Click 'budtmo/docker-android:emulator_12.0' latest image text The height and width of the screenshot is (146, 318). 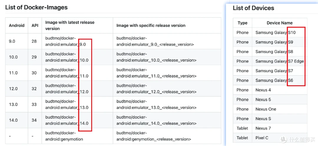[67, 89]
